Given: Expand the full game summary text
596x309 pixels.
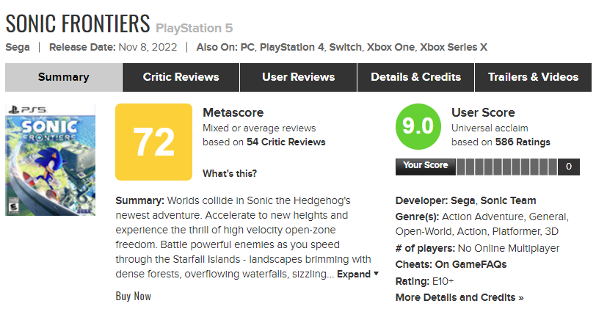Looking at the screenshot, I should pyautogui.click(x=357, y=274).
